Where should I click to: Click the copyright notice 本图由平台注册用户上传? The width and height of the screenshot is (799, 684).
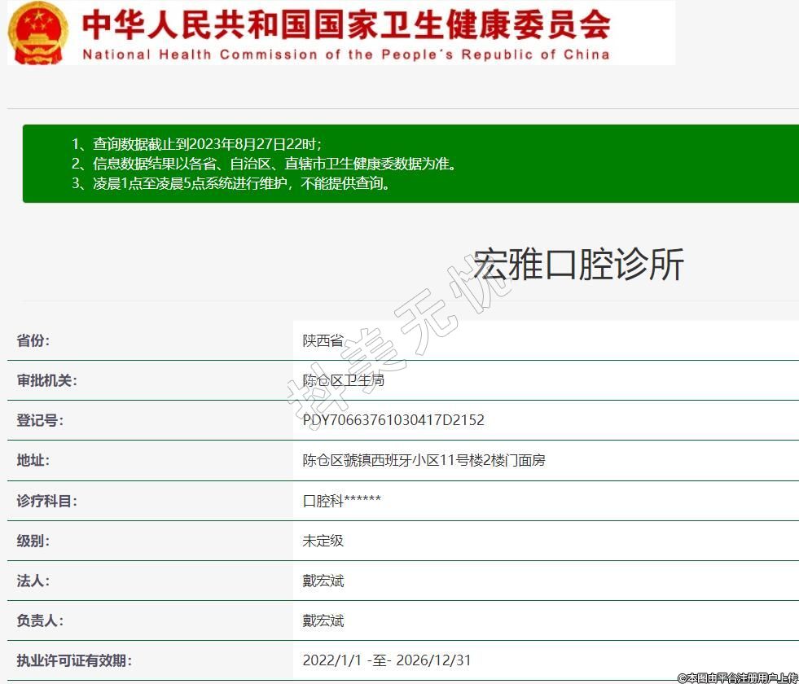[737, 677]
